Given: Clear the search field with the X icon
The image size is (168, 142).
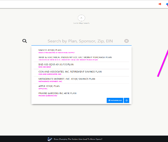Looking at the screenshot, I should coord(127,41).
